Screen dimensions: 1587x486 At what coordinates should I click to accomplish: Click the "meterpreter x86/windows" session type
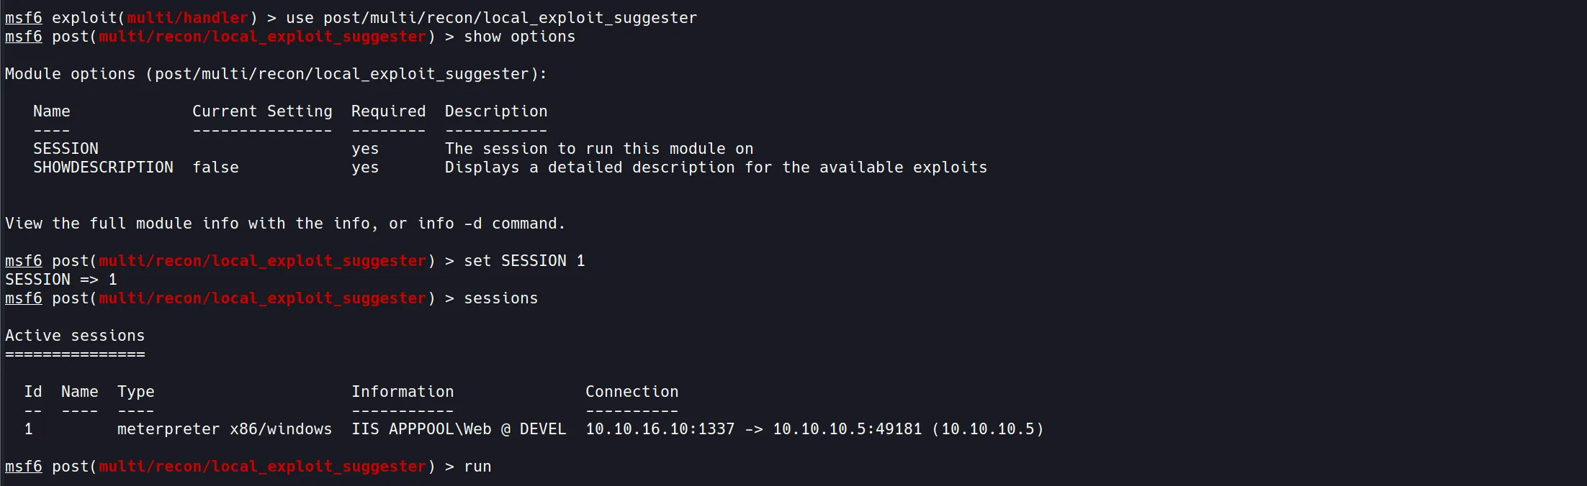pyautogui.click(x=225, y=429)
